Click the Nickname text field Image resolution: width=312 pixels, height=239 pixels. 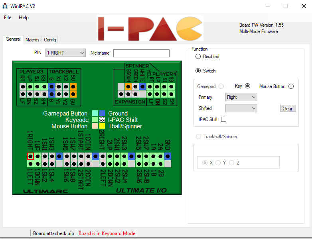141,53
